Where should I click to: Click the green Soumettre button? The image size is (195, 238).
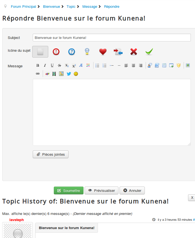pos(69,190)
